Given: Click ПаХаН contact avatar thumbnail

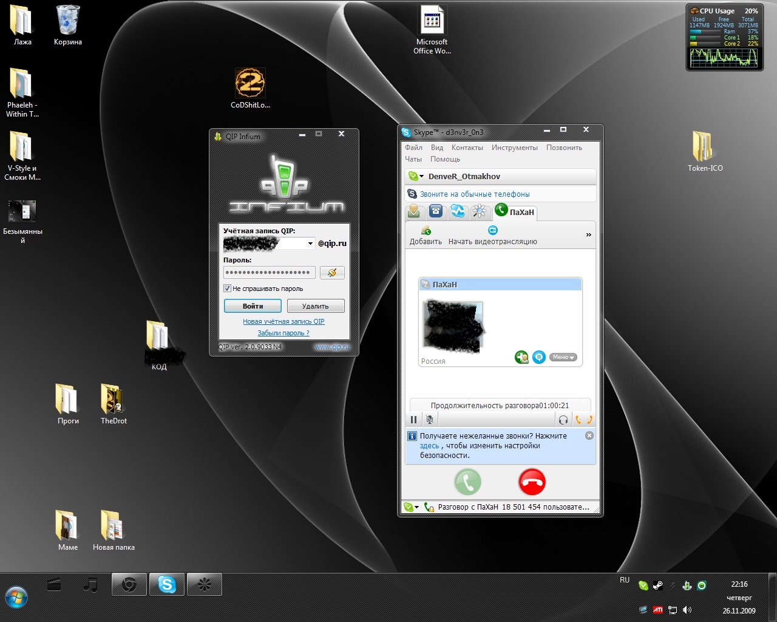Looking at the screenshot, I should (453, 327).
